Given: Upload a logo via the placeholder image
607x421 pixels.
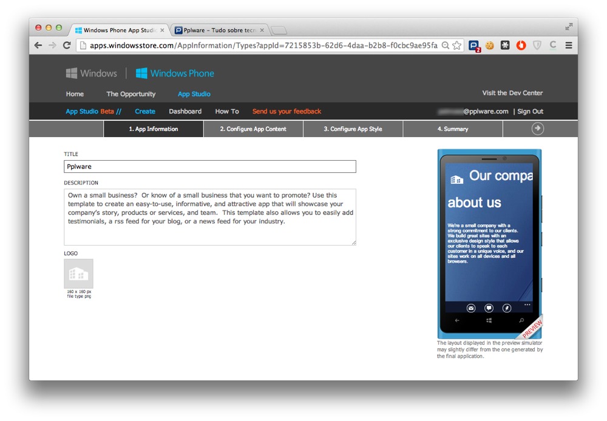Looking at the screenshot, I should [78, 274].
